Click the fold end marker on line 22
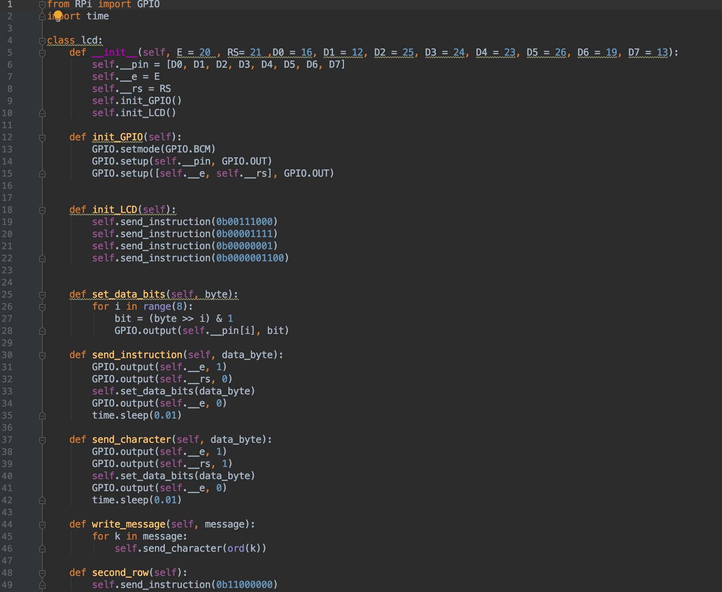Viewport: 722px width, 592px height. coord(42,258)
